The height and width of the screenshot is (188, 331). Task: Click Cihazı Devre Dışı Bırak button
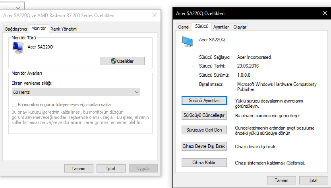pyautogui.click(x=204, y=146)
